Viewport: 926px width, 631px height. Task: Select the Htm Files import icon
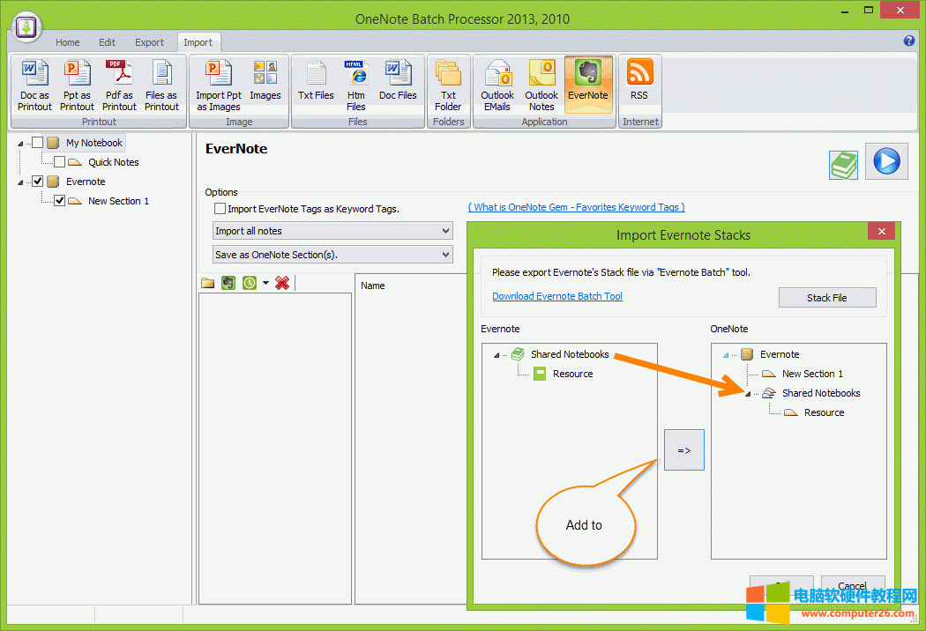pyautogui.click(x=355, y=84)
